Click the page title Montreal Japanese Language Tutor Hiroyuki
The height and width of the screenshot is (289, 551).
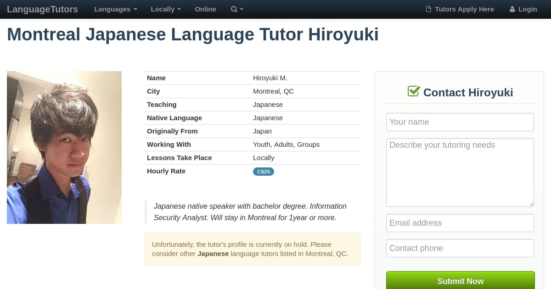point(193,34)
